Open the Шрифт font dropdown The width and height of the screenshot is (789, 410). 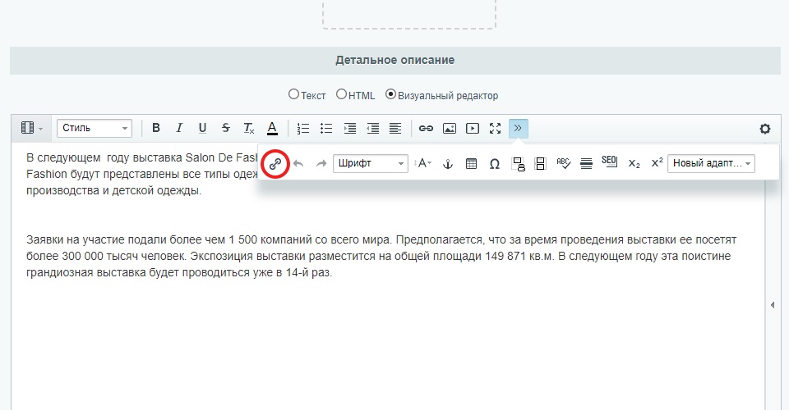[x=371, y=164]
